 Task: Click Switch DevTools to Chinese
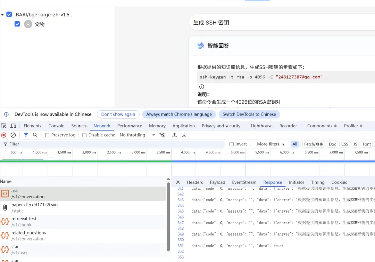click(249, 114)
